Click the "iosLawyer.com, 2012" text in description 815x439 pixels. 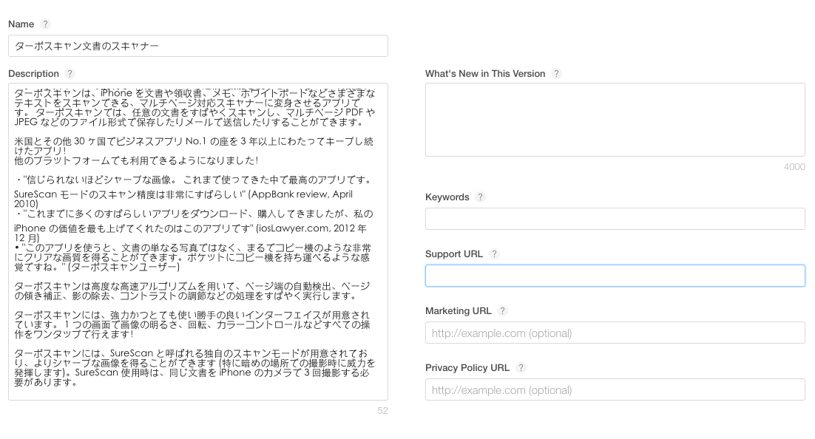(x=305, y=228)
